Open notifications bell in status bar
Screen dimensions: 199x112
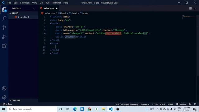pyautogui.click(x=195, y=104)
